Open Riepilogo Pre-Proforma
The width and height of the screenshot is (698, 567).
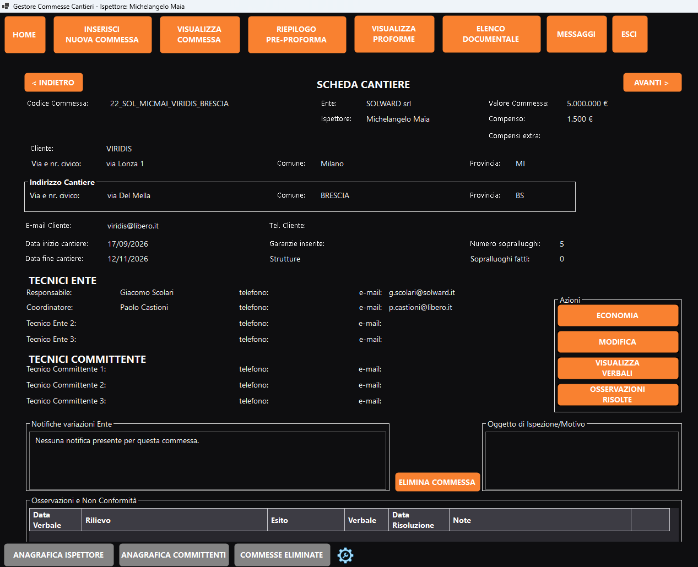tap(297, 35)
